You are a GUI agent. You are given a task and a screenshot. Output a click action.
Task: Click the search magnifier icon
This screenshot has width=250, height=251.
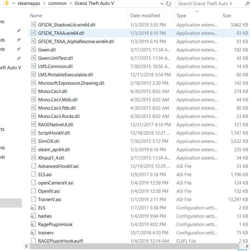pyautogui.click(x=247, y=3)
